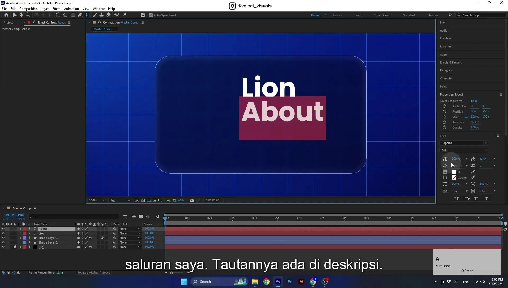Select the Puppet Pin tool
508x288 pixels.
coord(125,15)
